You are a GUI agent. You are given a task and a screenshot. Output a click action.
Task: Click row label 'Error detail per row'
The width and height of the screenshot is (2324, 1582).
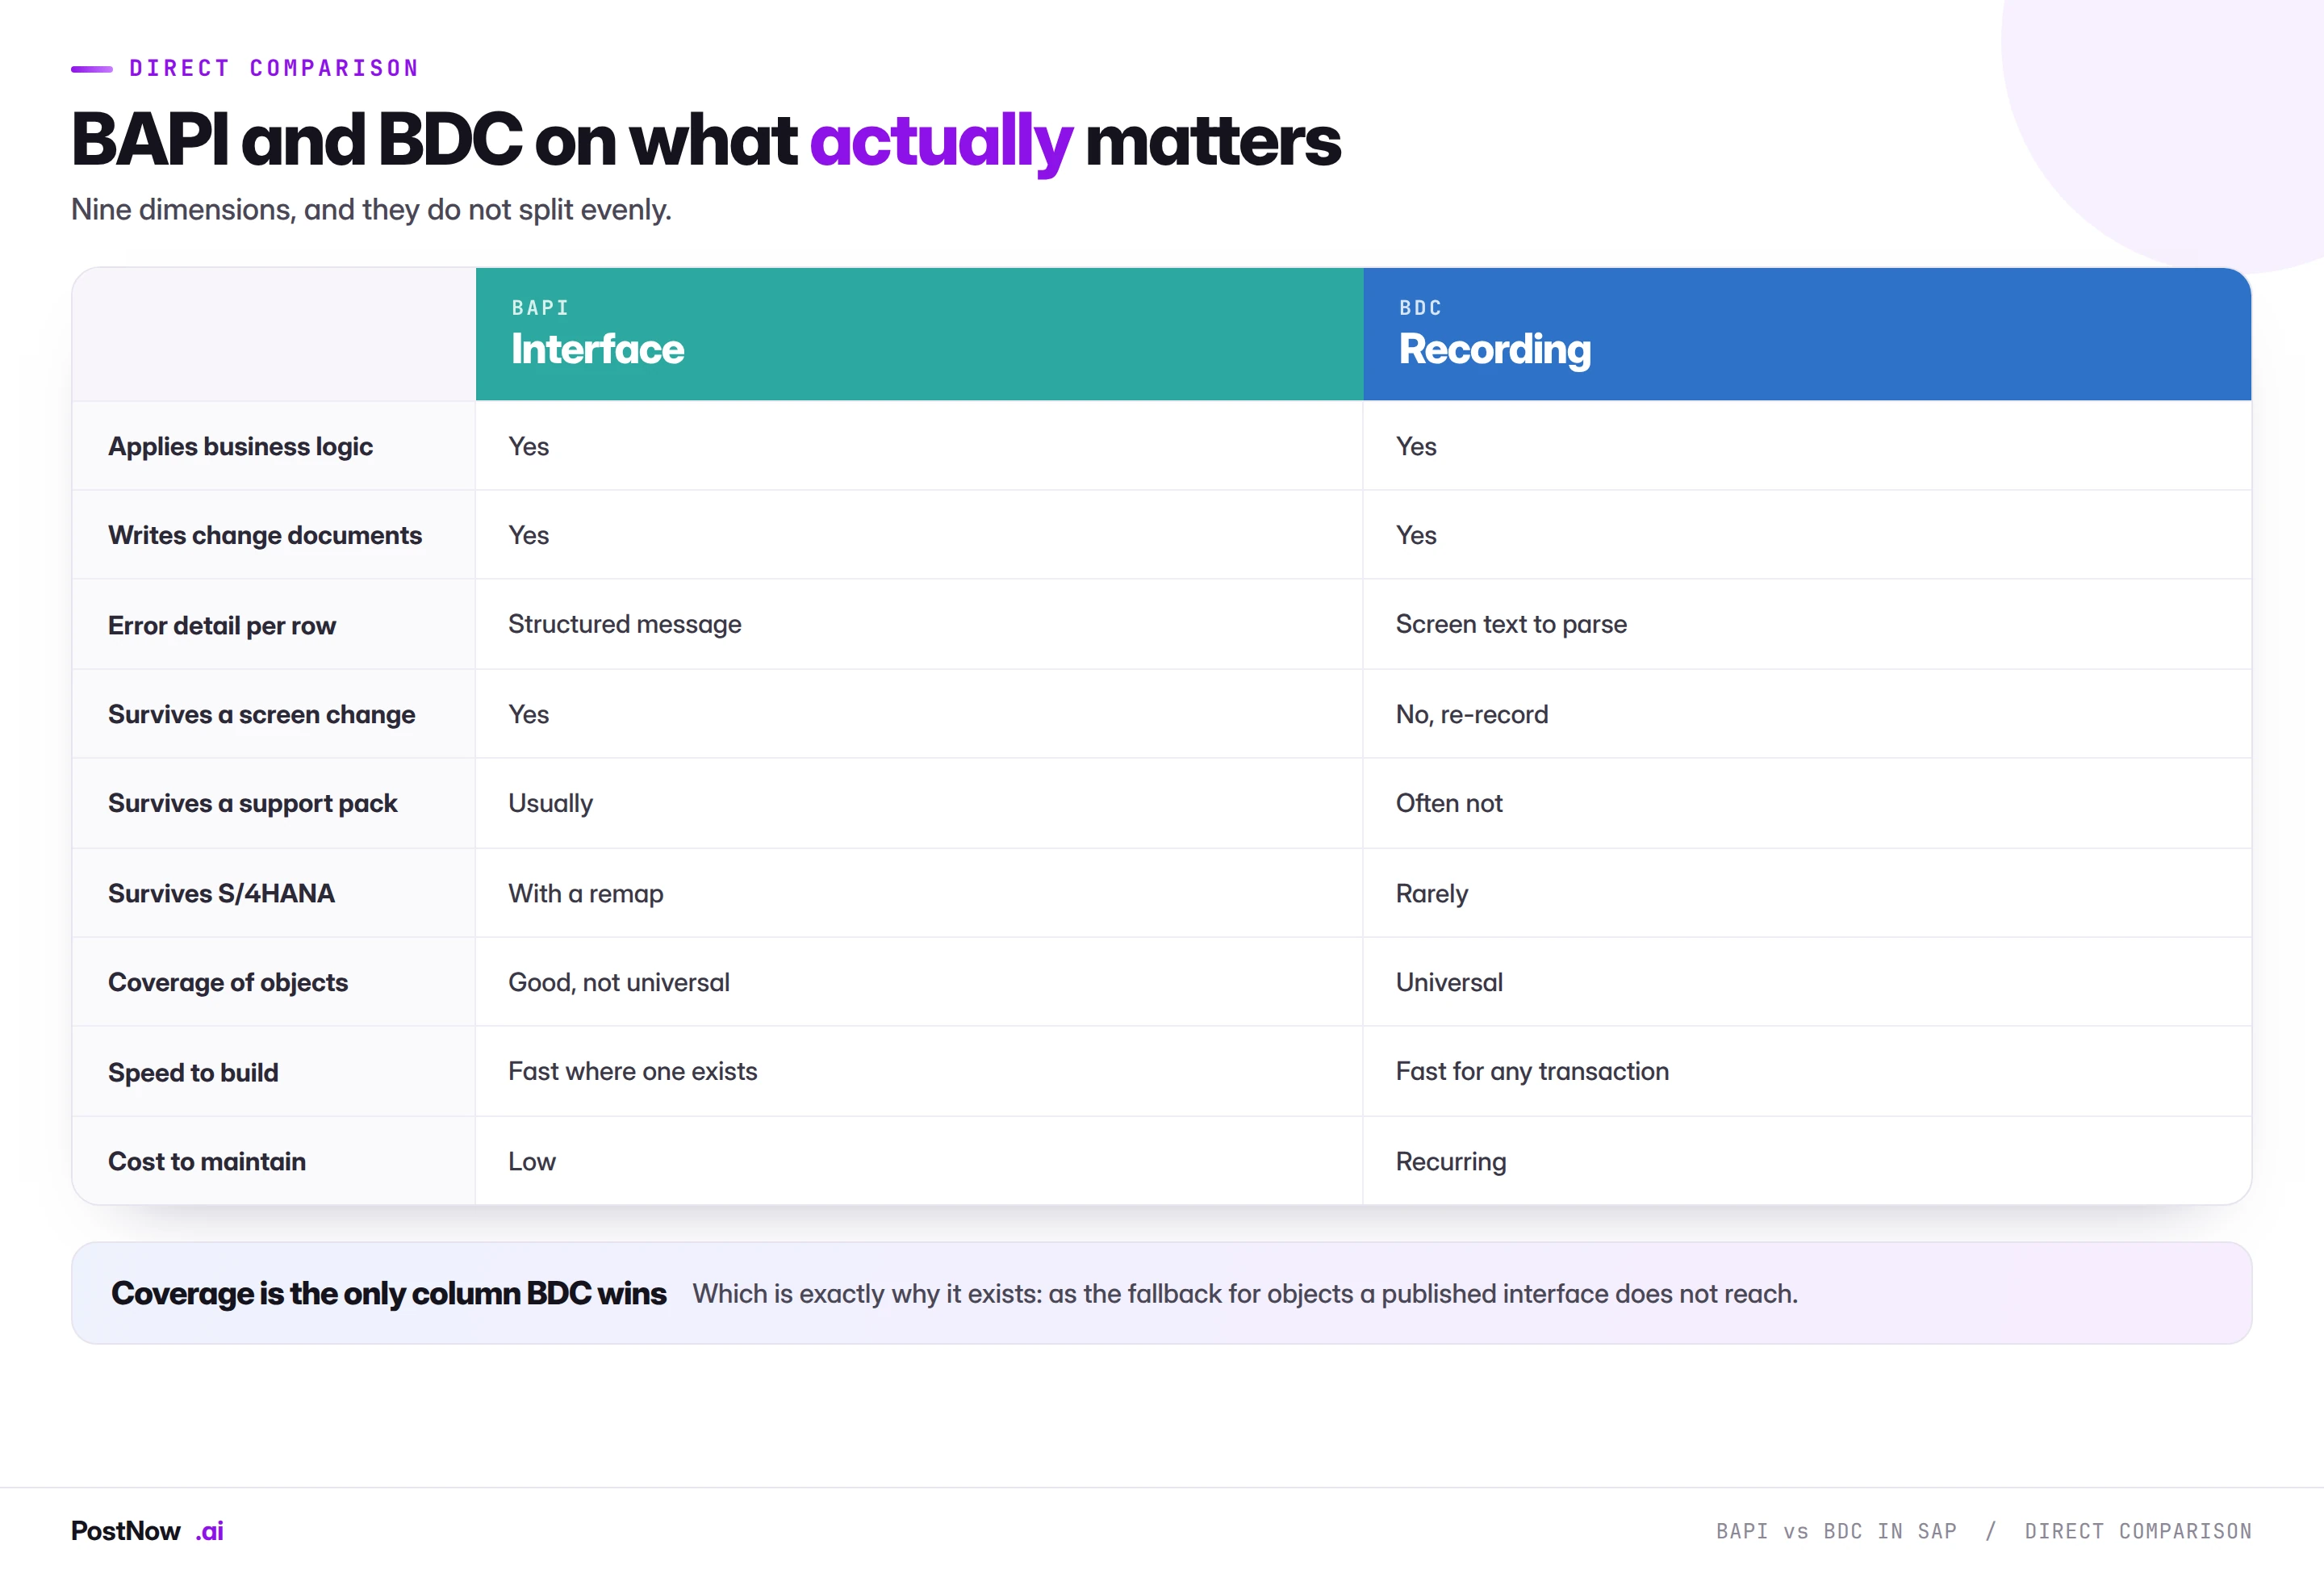tap(222, 625)
